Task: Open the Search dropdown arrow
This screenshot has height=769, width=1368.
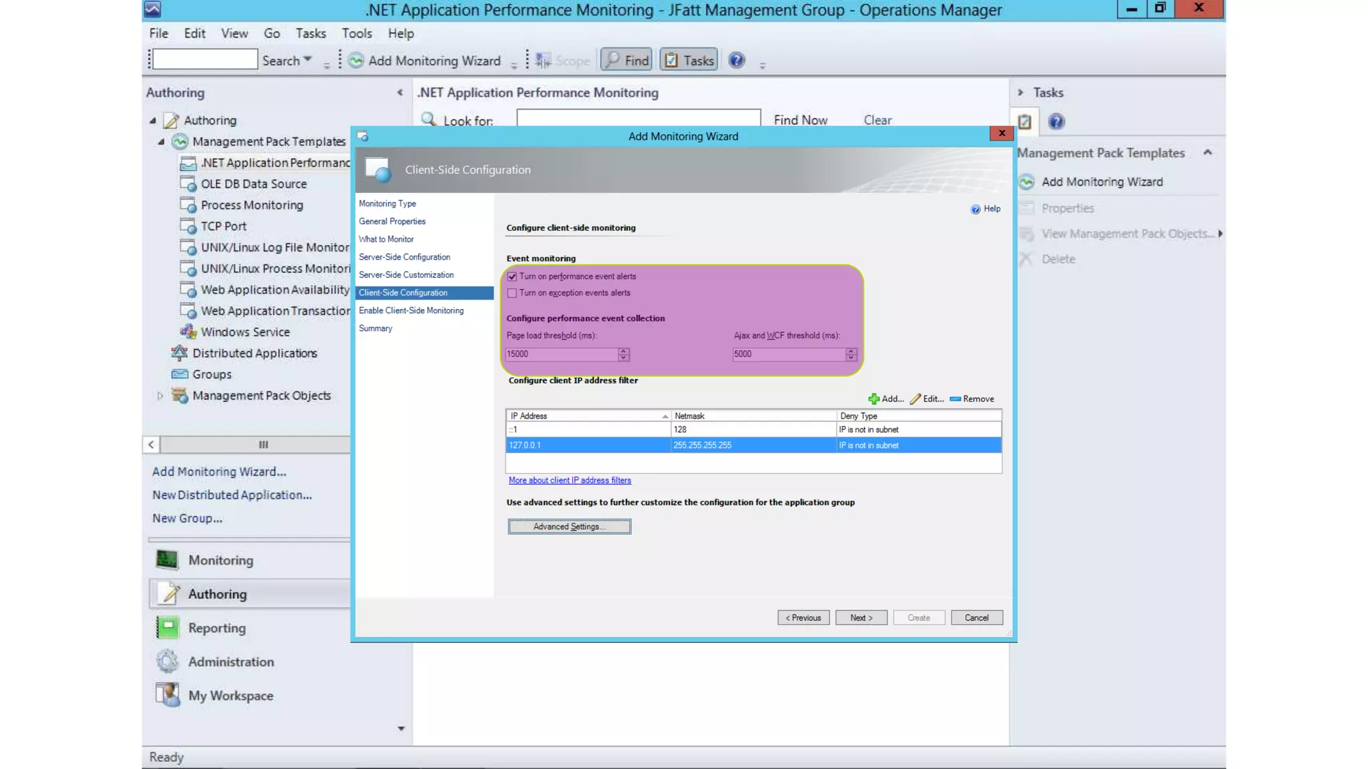Action: 307,59
